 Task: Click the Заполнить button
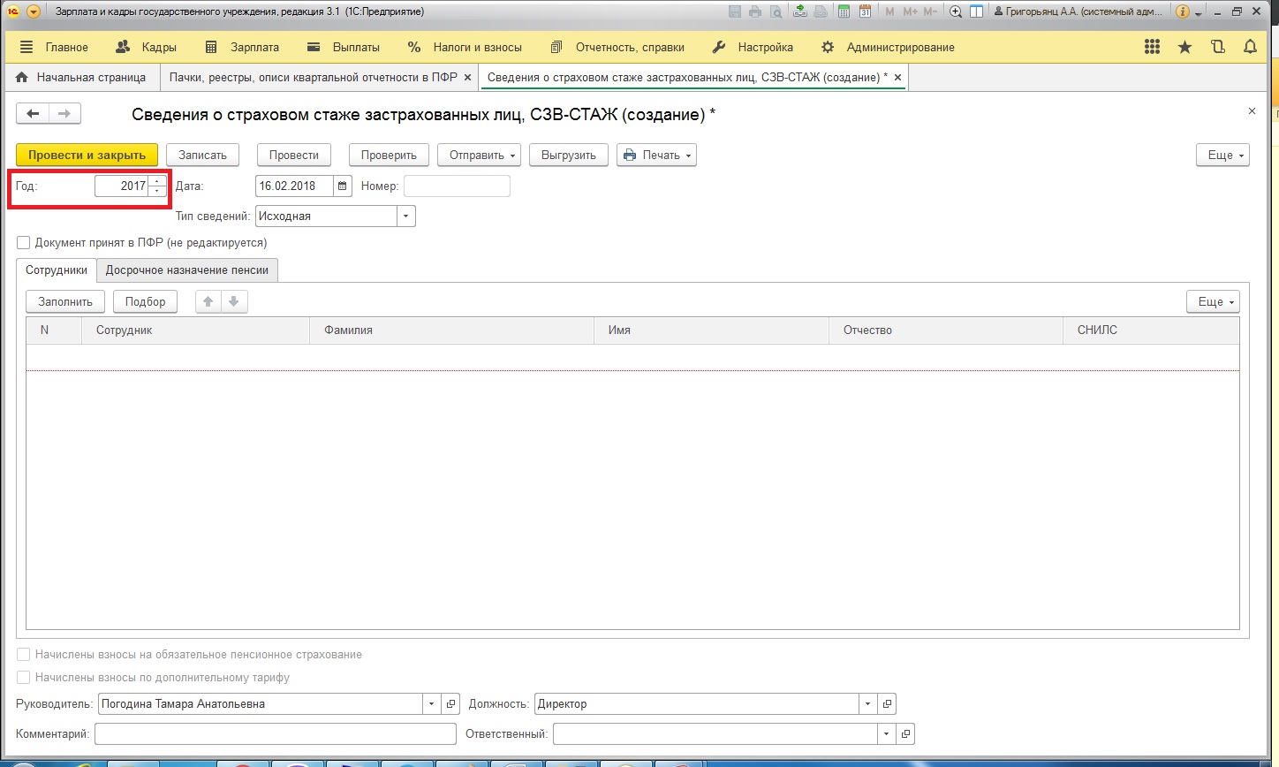point(65,301)
